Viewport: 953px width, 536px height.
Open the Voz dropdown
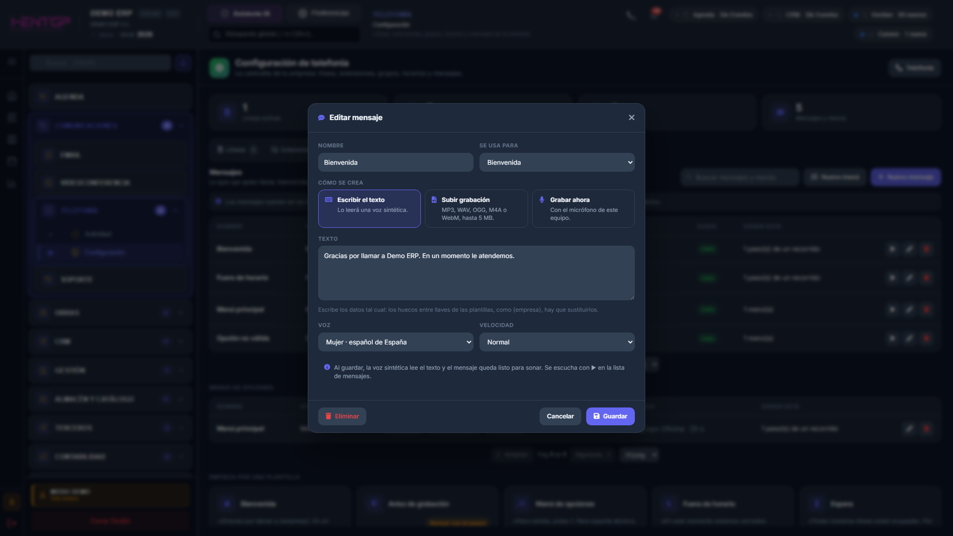point(396,342)
